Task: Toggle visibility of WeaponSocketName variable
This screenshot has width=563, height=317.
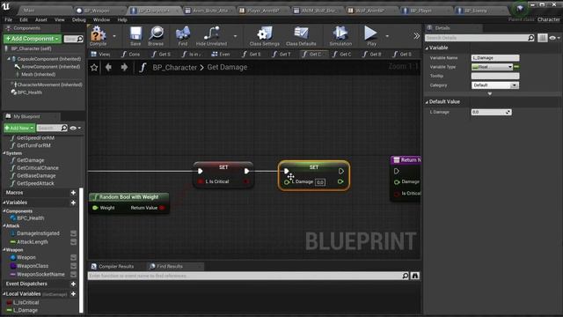Action: [73, 274]
